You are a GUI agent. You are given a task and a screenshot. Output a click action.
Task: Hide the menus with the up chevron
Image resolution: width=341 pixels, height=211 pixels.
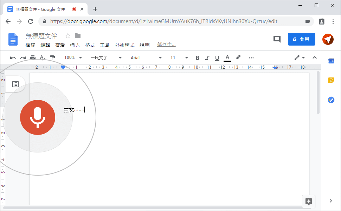coord(315,57)
